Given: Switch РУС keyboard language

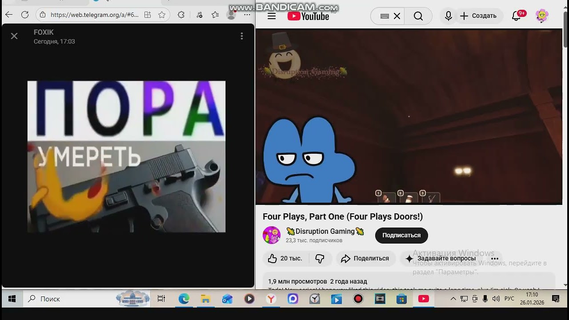Looking at the screenshot, I should (509, 299).
